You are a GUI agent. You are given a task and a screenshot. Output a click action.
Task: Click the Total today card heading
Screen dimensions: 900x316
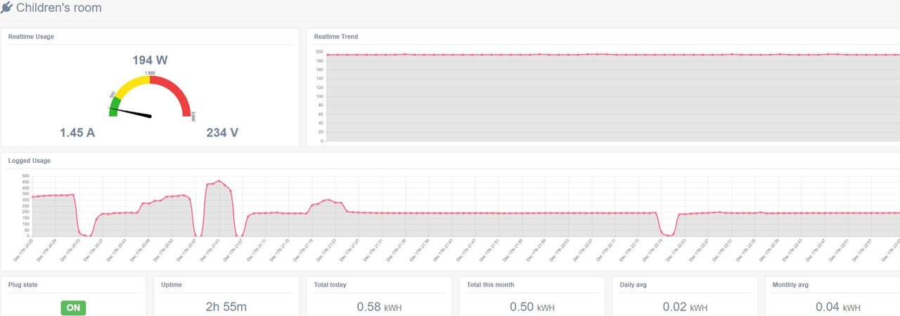330,285
